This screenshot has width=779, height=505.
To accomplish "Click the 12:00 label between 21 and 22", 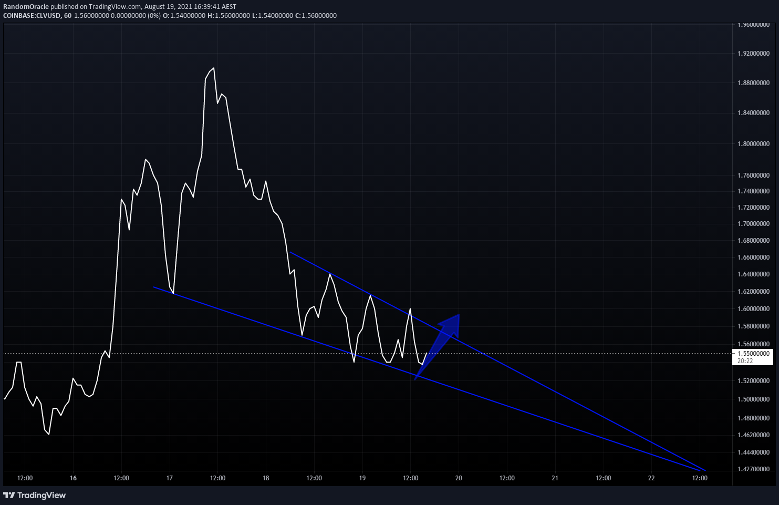I will tap(604, 478).
